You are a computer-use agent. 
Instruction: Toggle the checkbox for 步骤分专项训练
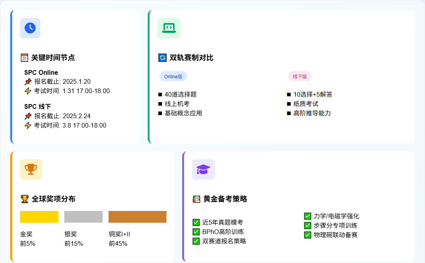[x=307, y=225]
